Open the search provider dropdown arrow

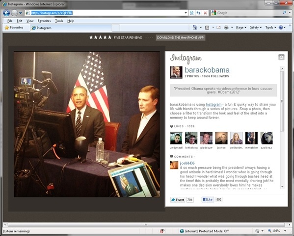290,13
